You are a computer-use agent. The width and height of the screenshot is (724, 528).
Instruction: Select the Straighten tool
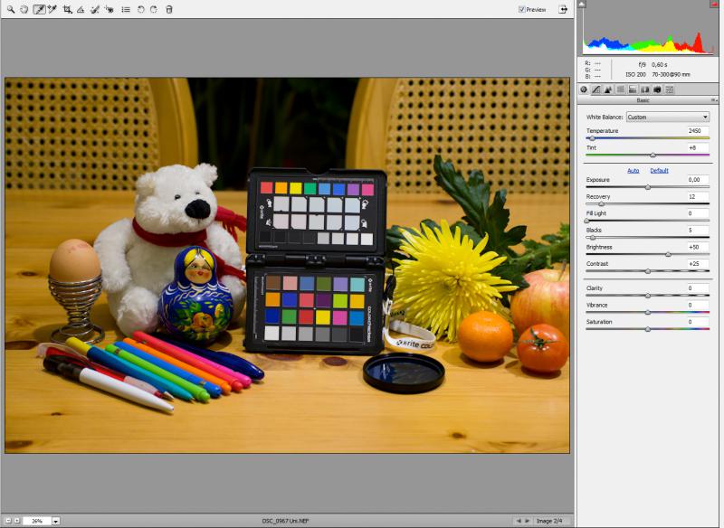81,9
